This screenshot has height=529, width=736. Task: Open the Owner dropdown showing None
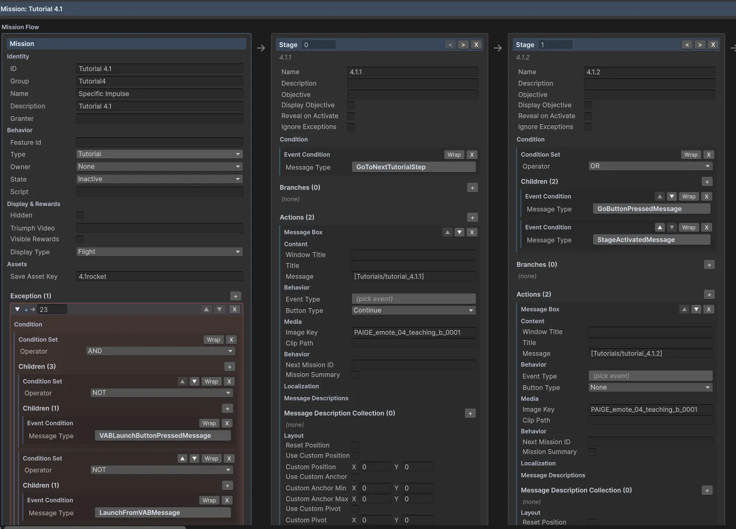pyautogui.click(x=160, y=167)
